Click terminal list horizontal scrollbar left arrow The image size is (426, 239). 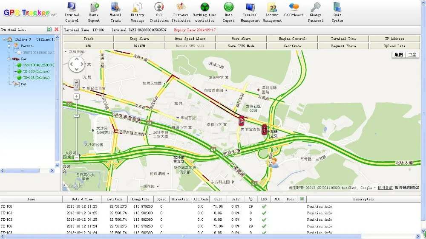[x=3, y=171]
